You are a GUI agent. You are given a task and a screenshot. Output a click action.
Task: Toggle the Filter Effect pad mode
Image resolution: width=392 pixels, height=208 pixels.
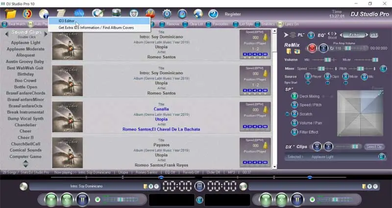click(x=294, y=132)
